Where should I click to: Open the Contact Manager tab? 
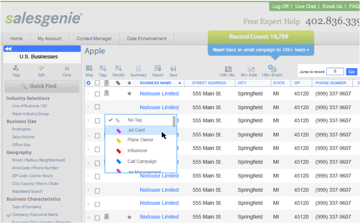coord(94,39)
